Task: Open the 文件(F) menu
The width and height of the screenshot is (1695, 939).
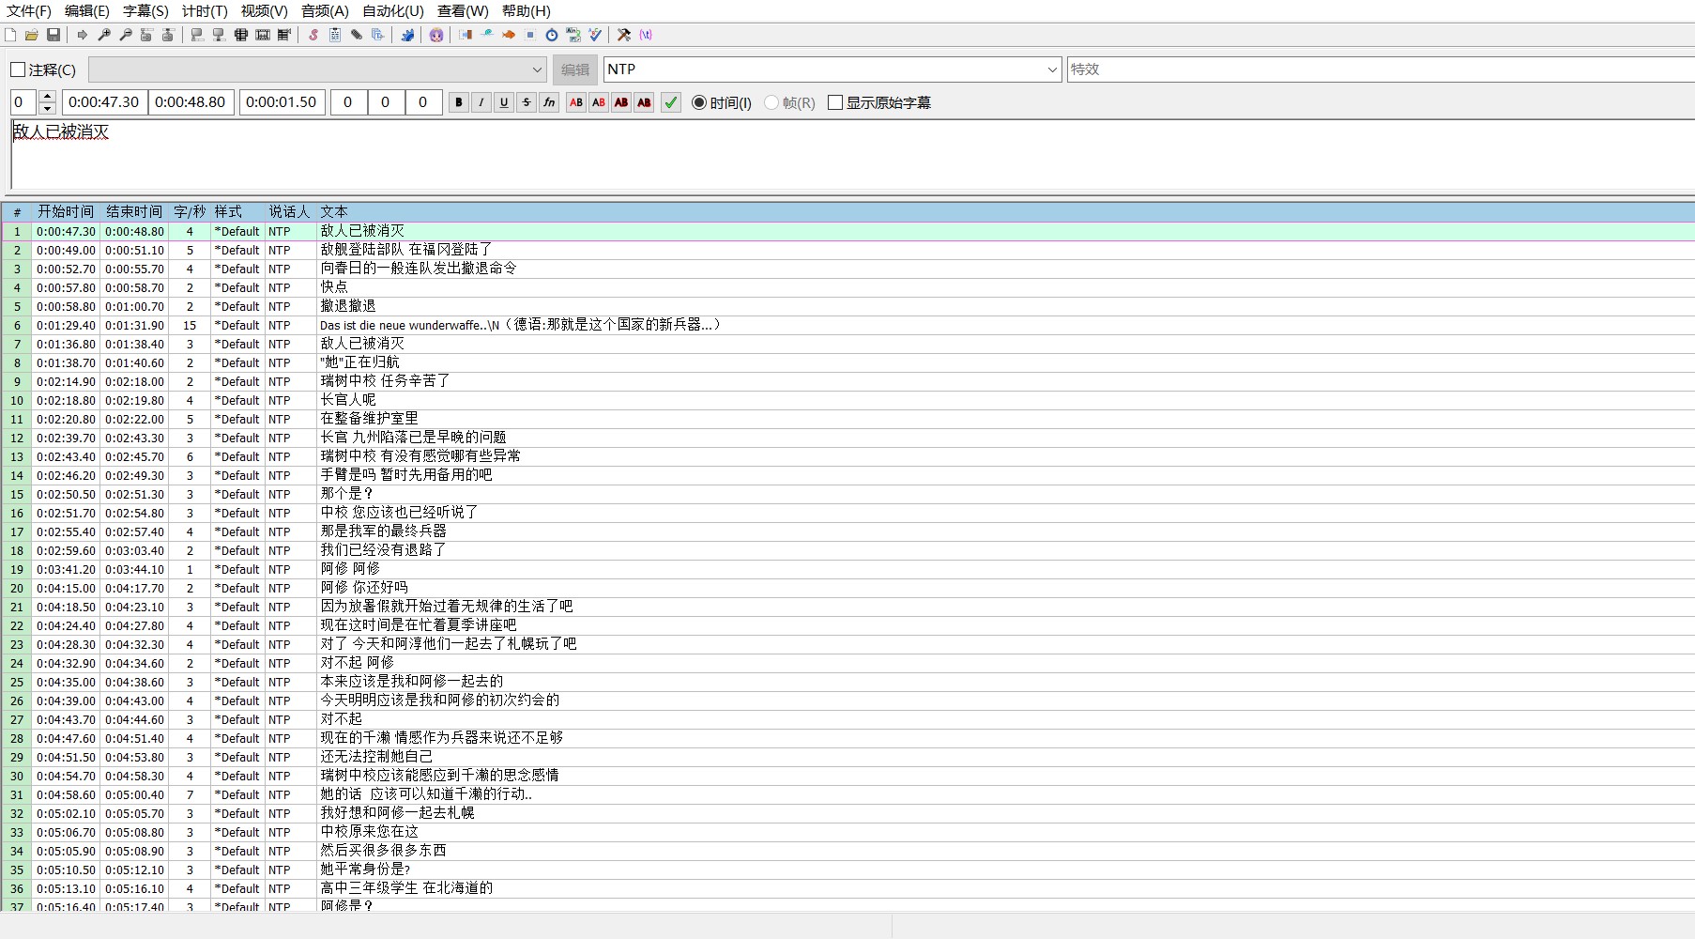Action: pos(29,11)
